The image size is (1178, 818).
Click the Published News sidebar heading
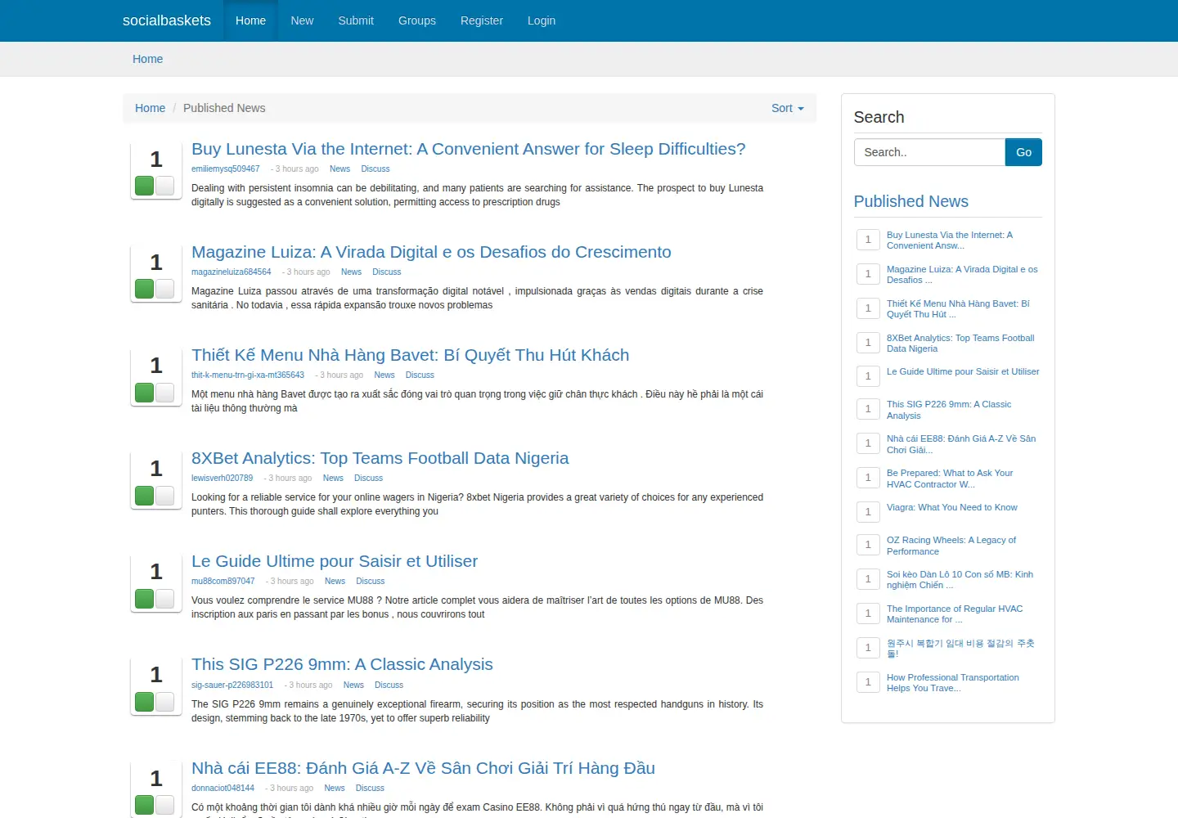click(911, 201)
